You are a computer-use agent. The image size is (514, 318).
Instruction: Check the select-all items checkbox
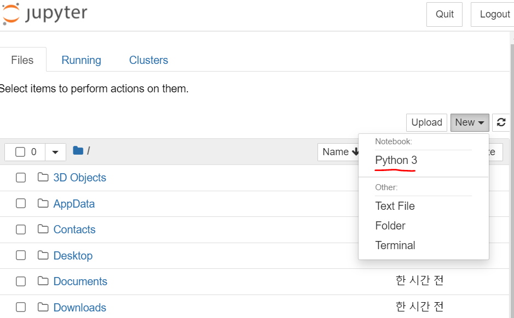20,152
